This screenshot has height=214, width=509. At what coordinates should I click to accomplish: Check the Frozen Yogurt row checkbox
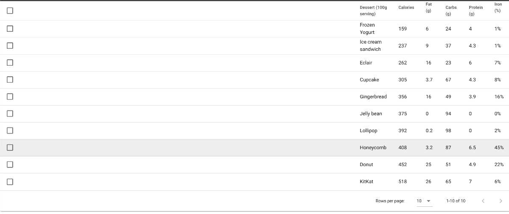point(10,29)
